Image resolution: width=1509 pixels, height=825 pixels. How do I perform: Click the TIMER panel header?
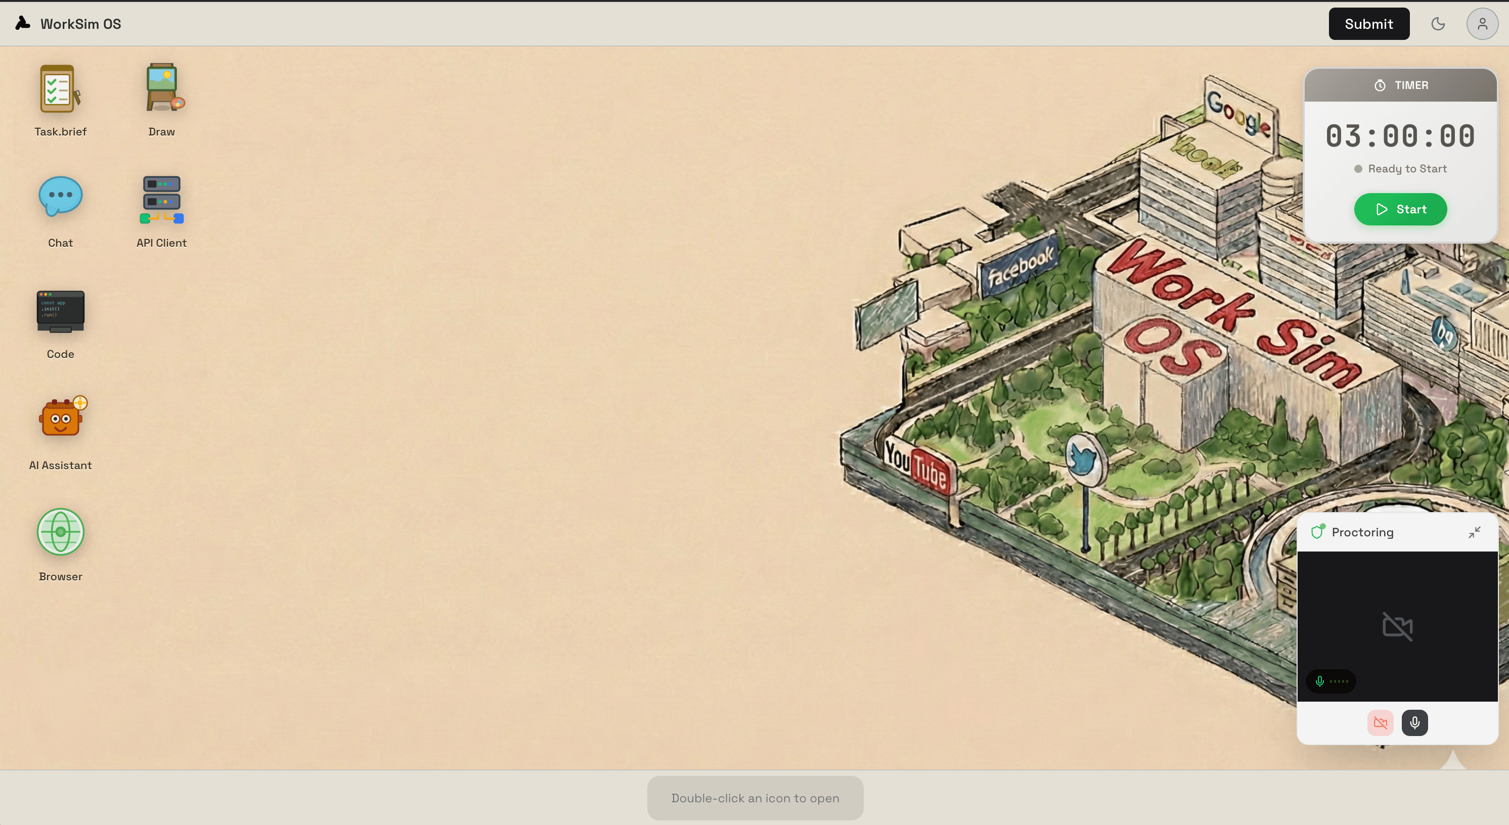click(1400, 85)
